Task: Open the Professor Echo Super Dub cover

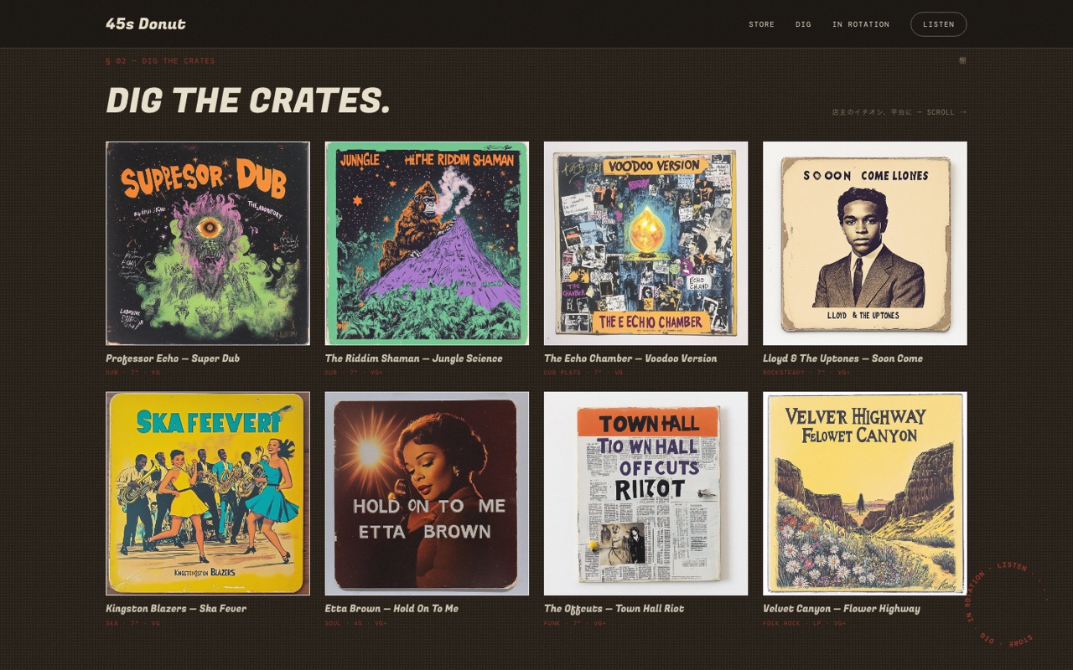Action: [x=208, y=243]
